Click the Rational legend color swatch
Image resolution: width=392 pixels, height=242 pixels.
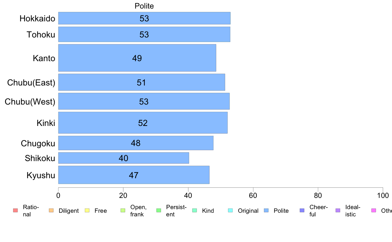click(x=15, y=210)
